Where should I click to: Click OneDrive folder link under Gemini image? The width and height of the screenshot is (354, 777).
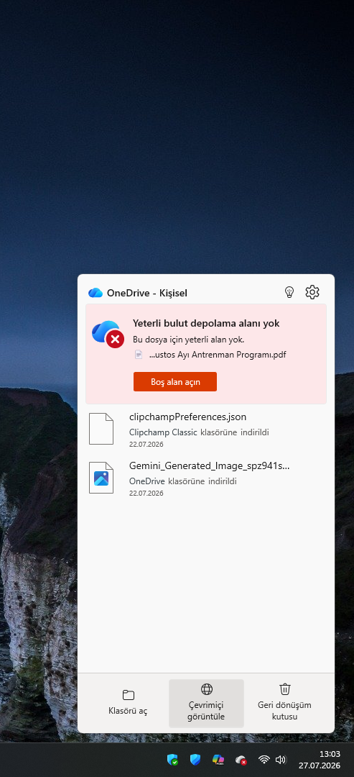coord(147,481)
